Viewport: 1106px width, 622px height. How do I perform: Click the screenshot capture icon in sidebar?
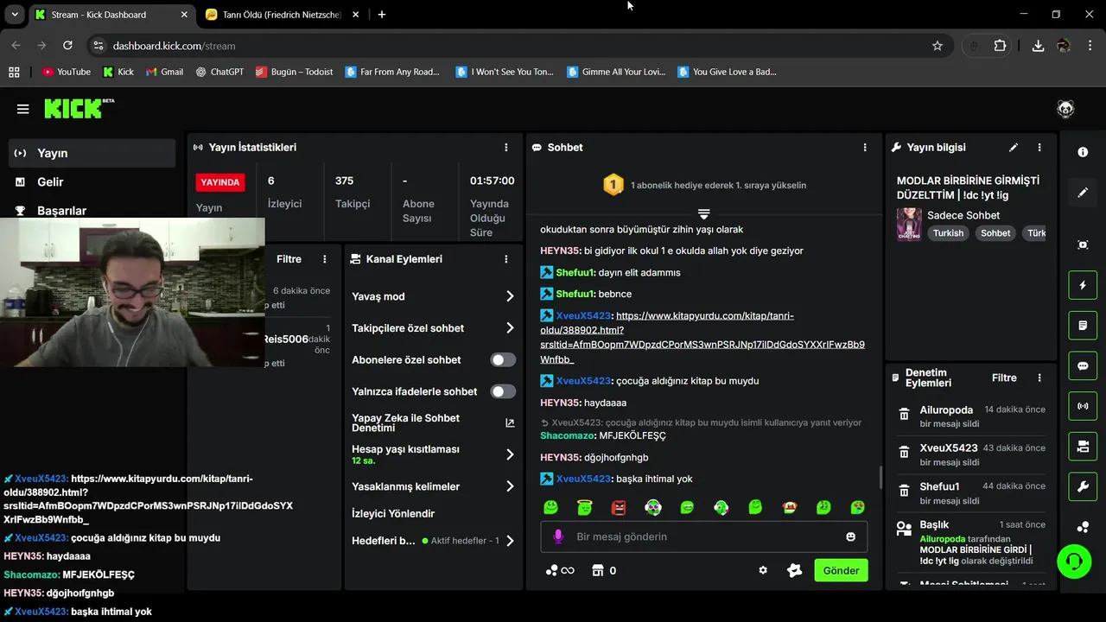pos(1083,245)
